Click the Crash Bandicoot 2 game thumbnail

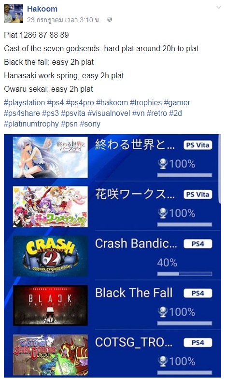tap(50, 256)
